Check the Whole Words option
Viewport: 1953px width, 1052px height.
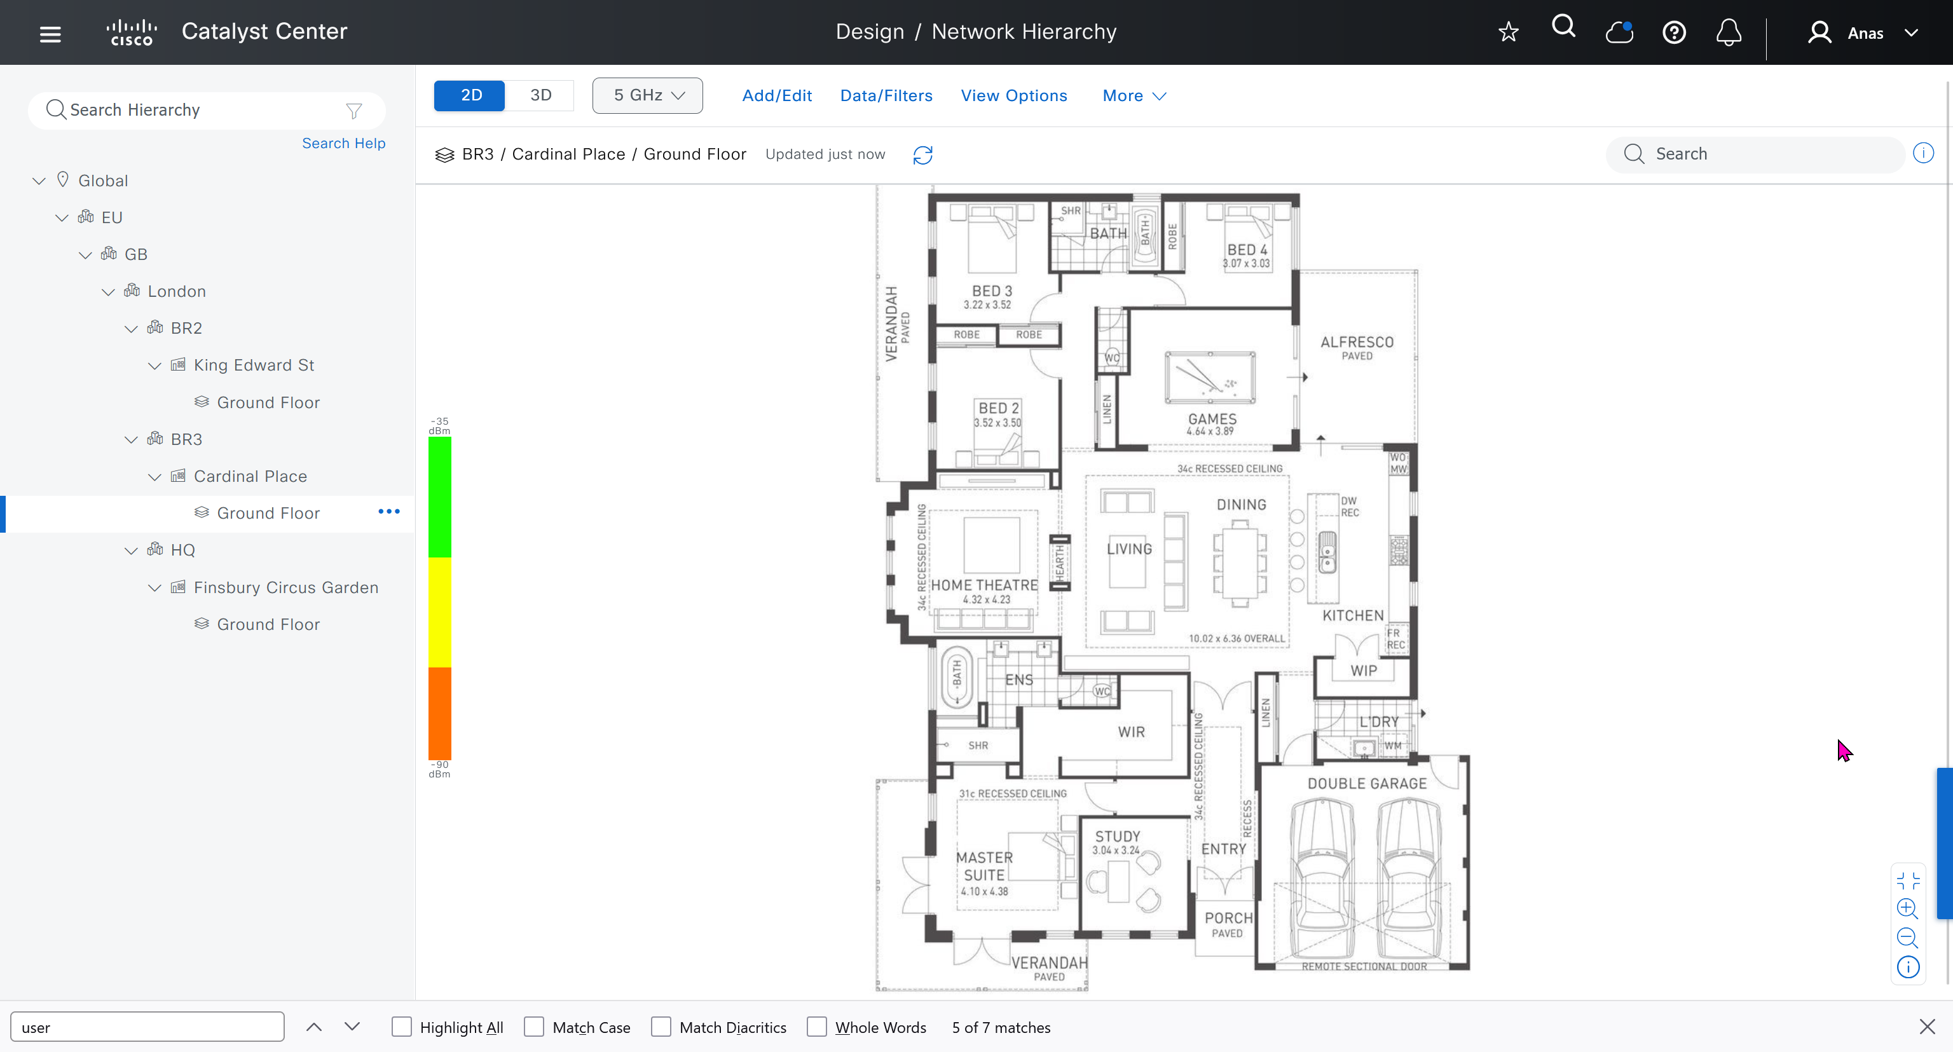point(816,1027)
